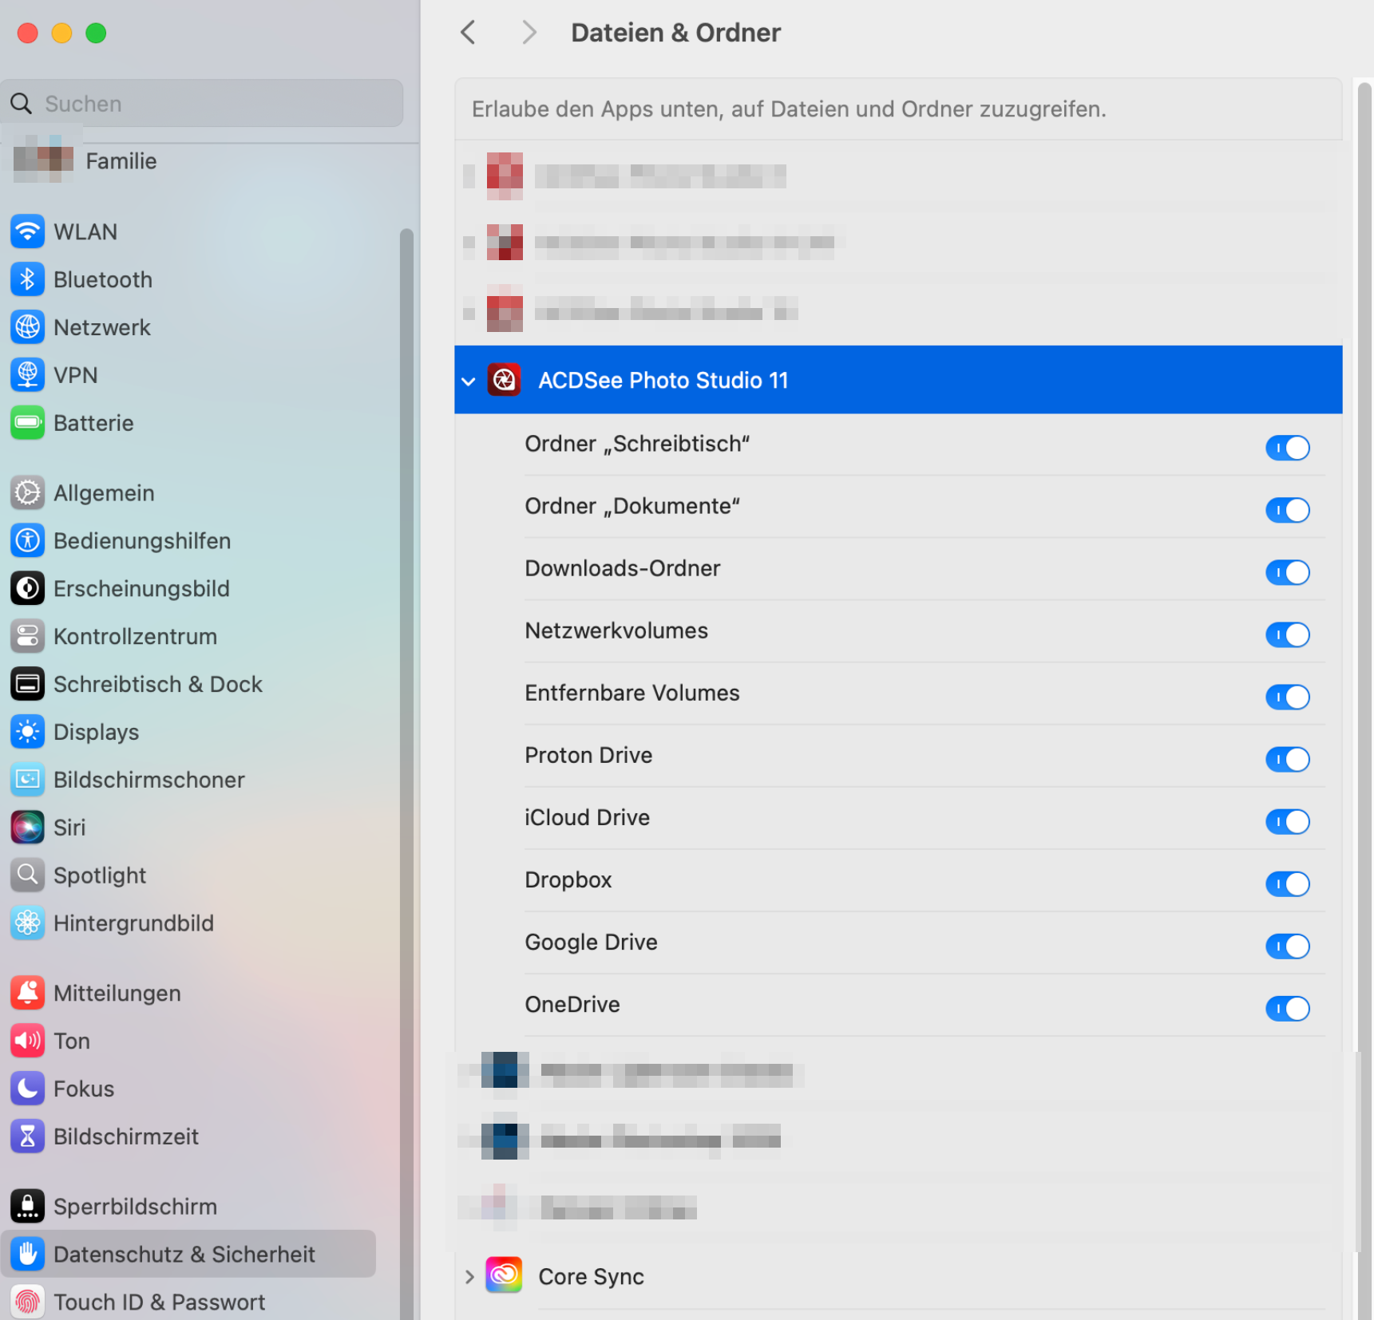Open Kontrollzentrum label in the sidebar
Viewport: 1374px width, 1320px height.
135,637
